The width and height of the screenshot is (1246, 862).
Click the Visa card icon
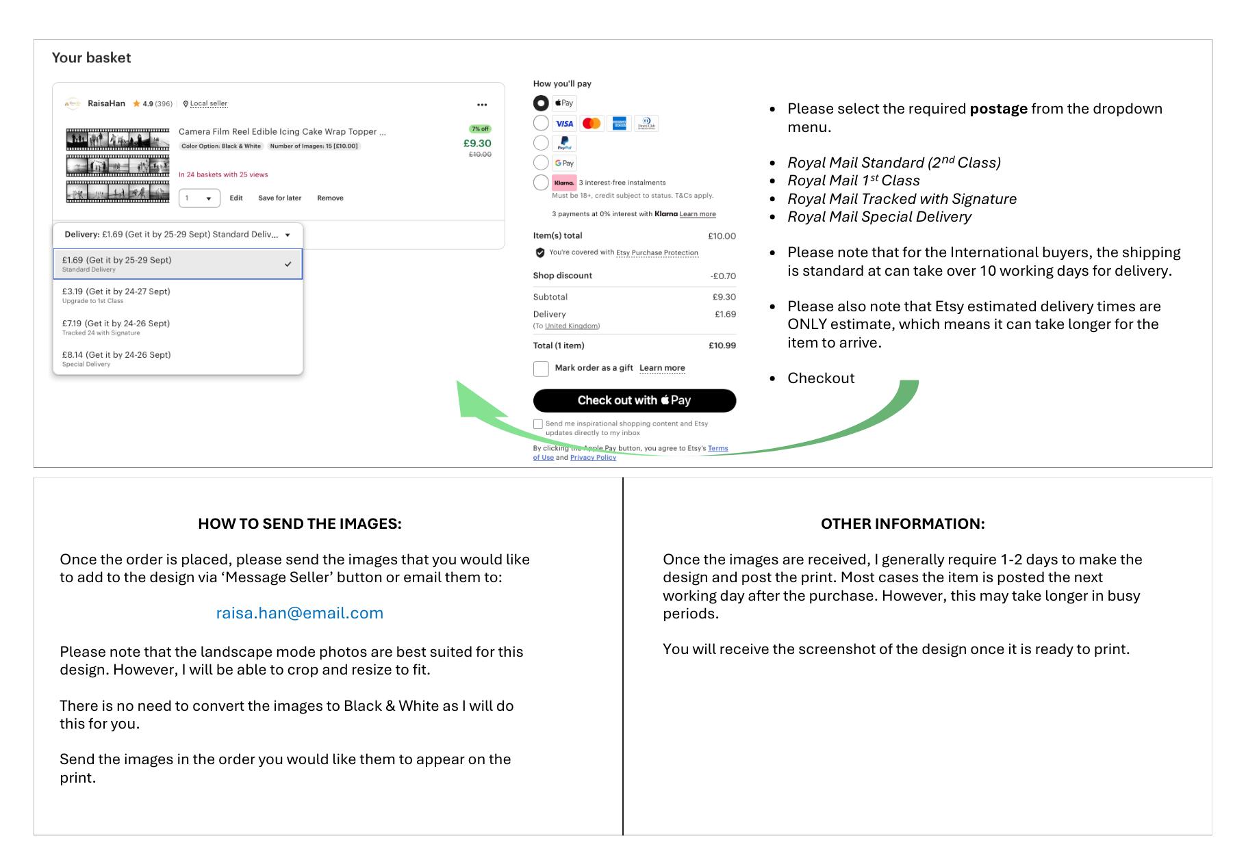pyautogui.click(x=565, y=124)
